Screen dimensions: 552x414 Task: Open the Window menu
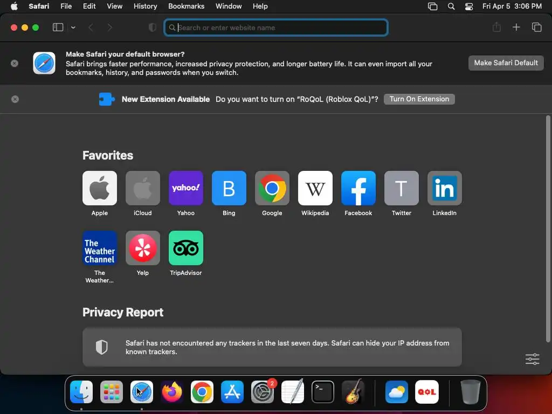(229, 6)
